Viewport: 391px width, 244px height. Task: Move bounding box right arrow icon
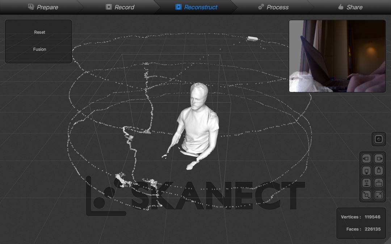click(379, 159)
